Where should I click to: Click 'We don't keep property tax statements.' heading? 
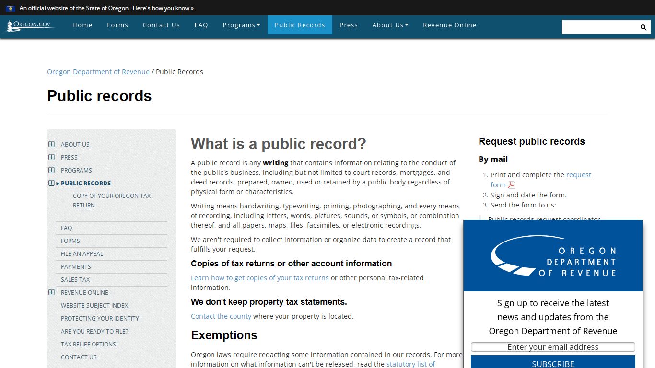pyautogui.click(x=269, y=302)
